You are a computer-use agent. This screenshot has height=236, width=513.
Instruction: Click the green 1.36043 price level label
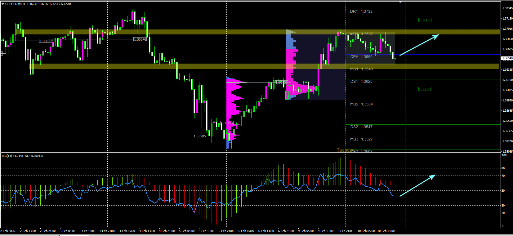[x=425, y=89]
